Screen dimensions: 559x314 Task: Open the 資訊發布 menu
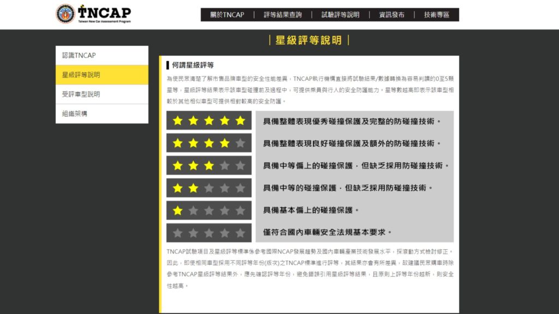point(392,15)
